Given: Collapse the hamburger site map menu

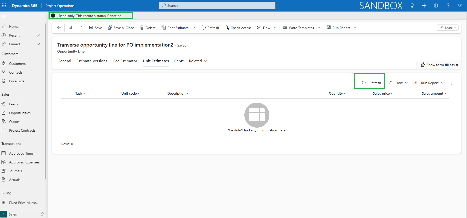Looking at the screenshot, I should point(4,17).
